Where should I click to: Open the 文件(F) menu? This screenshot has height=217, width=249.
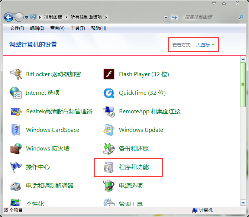click(x=17, y=28)
